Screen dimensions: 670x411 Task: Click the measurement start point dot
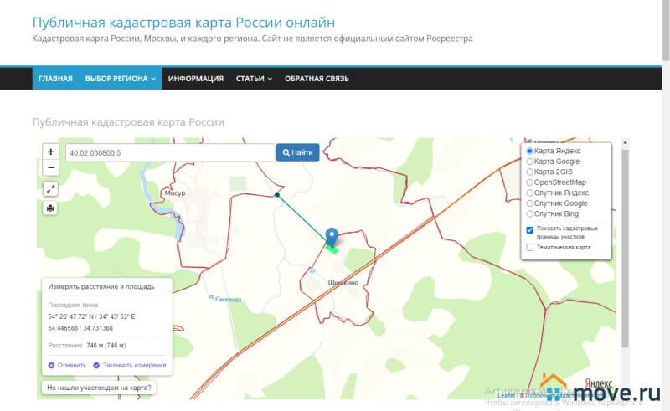pyautogui.click(x=277, y=195)
